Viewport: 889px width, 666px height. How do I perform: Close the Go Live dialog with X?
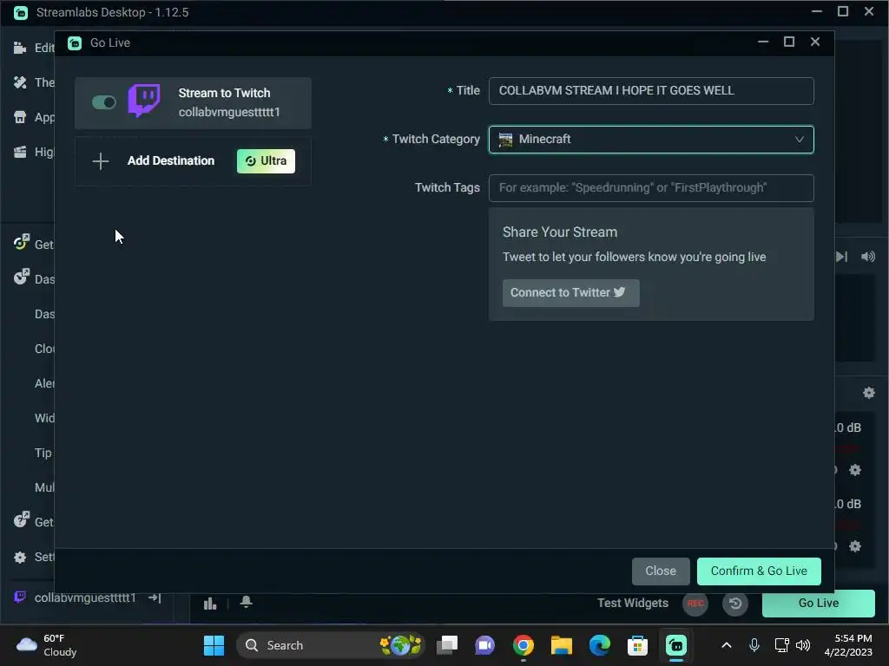click(x=814, y=42)
